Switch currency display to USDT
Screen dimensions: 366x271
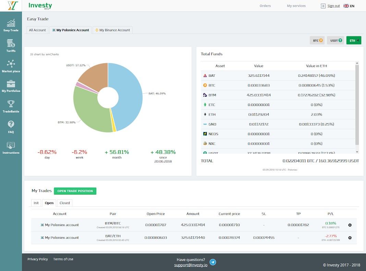(335, 40)
